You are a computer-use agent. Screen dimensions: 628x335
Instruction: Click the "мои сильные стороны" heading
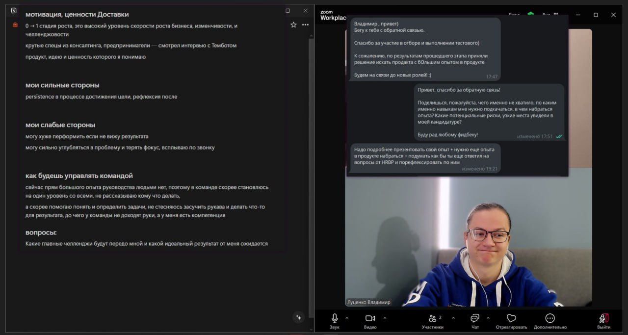click(x=62, y=85)
